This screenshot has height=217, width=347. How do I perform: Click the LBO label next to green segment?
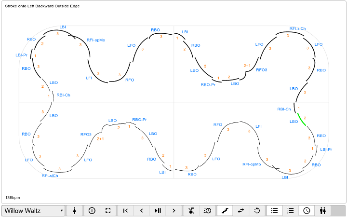[x=294, y=122]
